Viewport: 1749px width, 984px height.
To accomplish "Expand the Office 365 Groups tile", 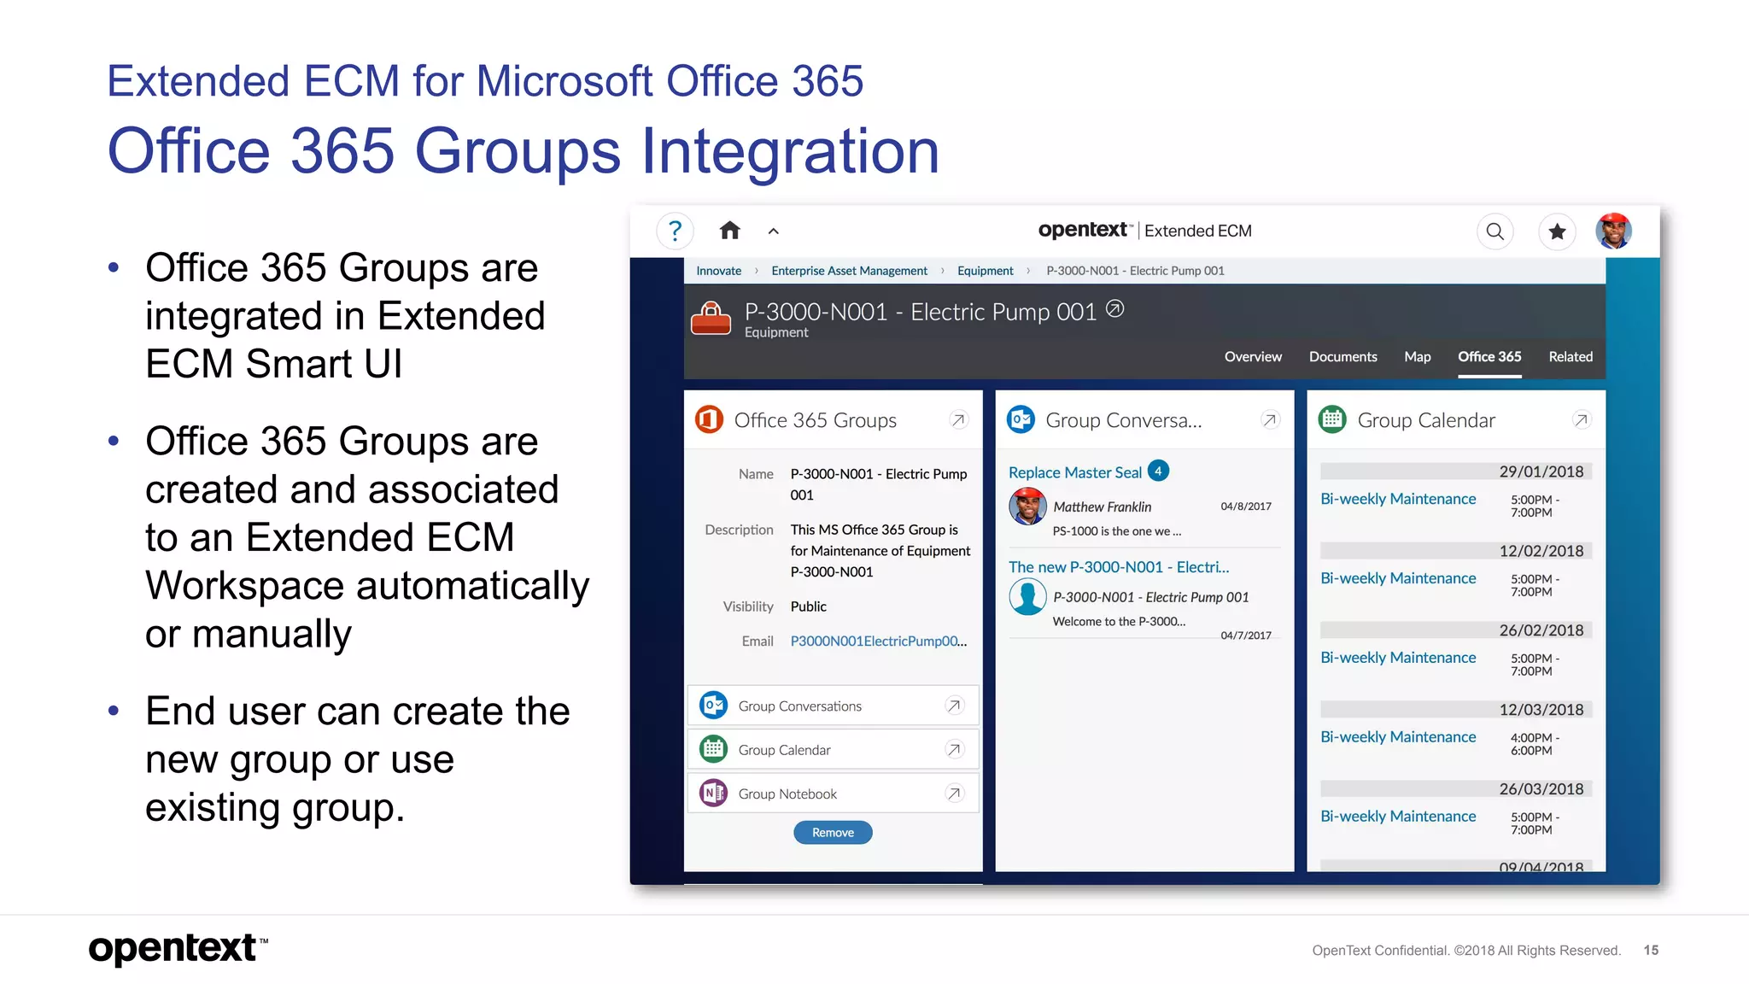I will pyautogui.click(x=958, y=420).
